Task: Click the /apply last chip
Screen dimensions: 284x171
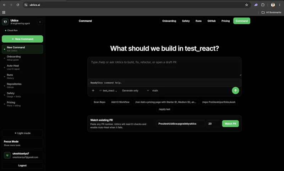Action: tap(164, 109)
